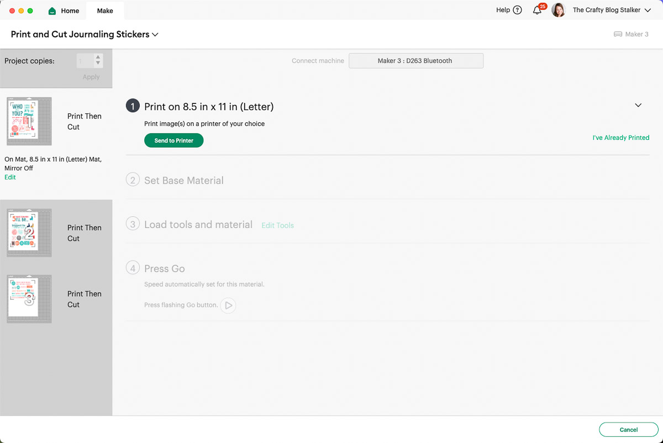Click the macOS green fullscreen button
Image resolution: width=663 pixels, height=443 pixels.
[30, 11]
